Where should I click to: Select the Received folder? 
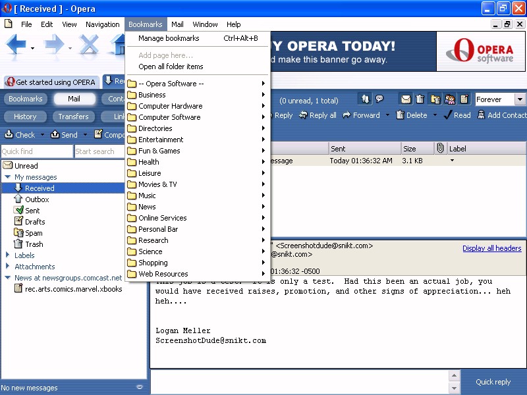pos(40,188)
